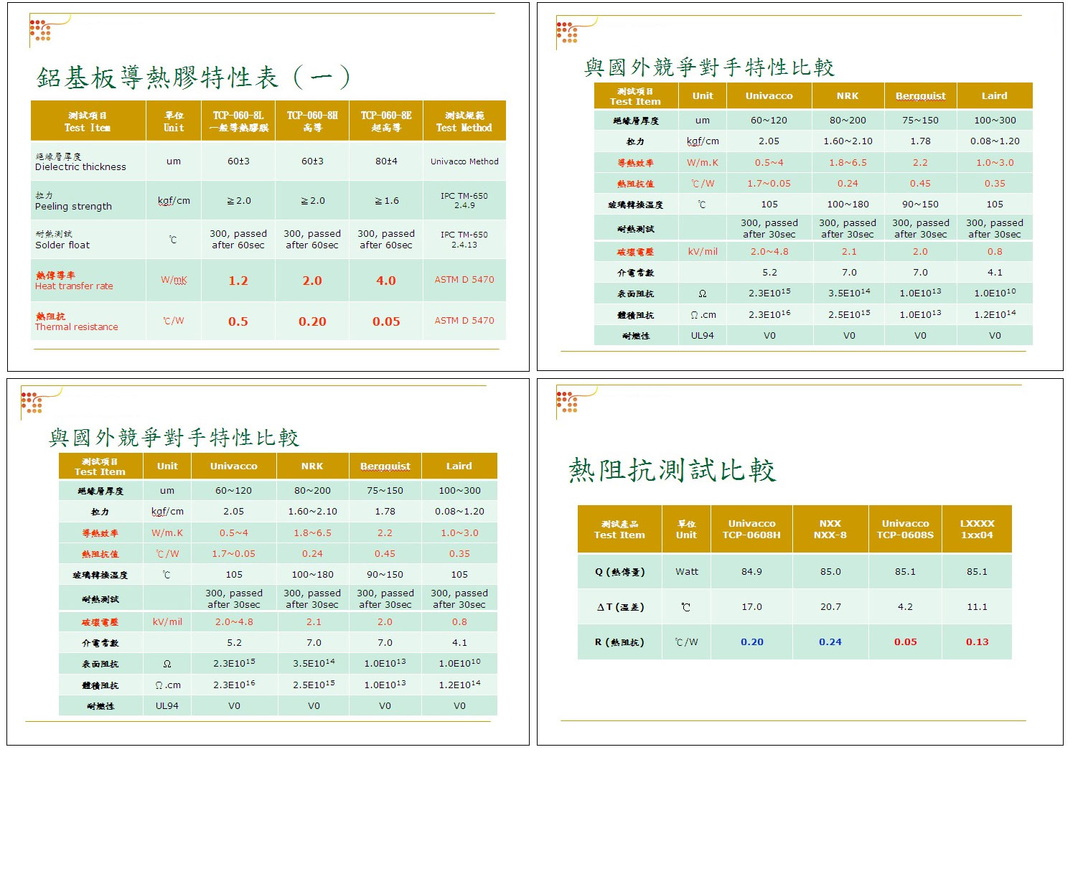
Task: Click the red R value 0.13
Action: coord(977,642)
